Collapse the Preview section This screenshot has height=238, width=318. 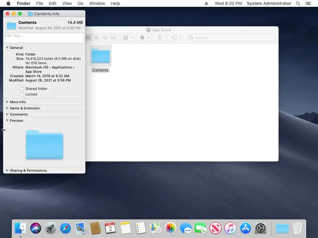point(7,121)
